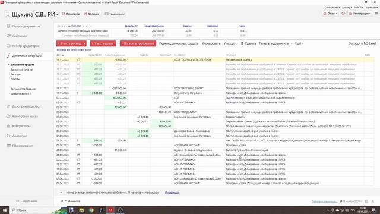This screenshot has height=214, width=380.
Task: Click the Клонировать button
Action: click(211, 43)
